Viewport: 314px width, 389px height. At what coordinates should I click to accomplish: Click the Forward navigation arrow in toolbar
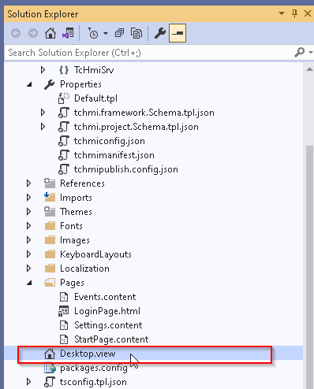coord(33,33)
